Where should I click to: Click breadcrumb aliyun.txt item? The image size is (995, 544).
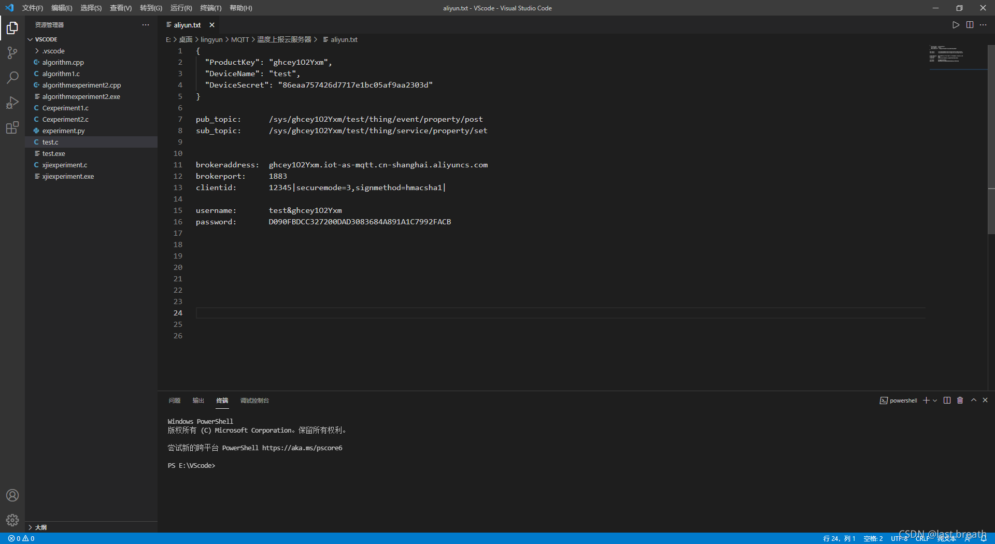coord(340,39)
